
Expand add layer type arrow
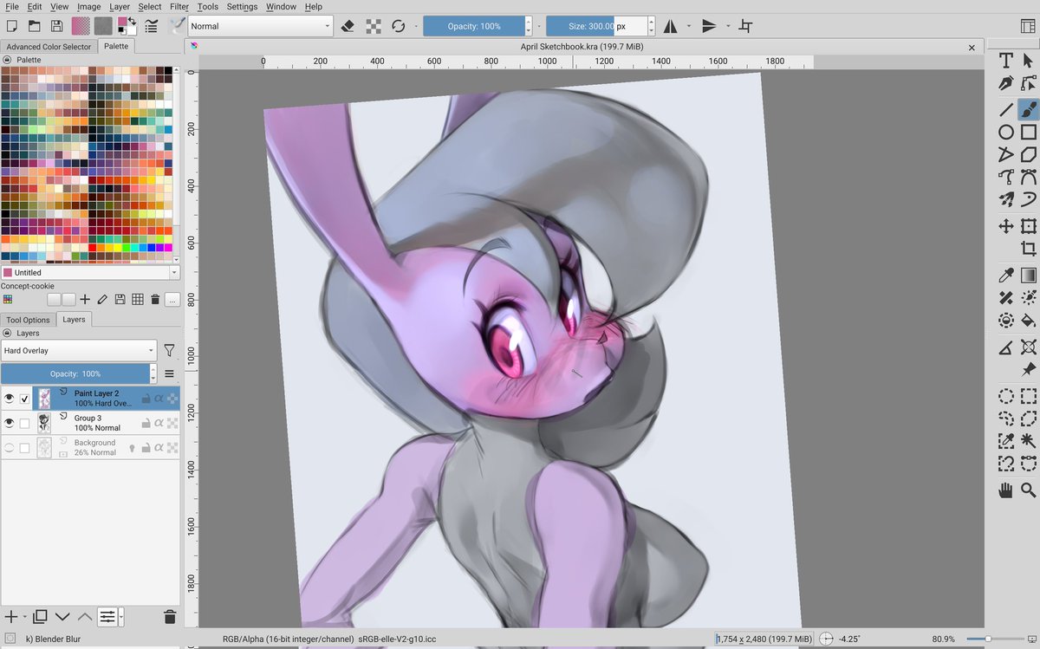click(x=24, y=617)
